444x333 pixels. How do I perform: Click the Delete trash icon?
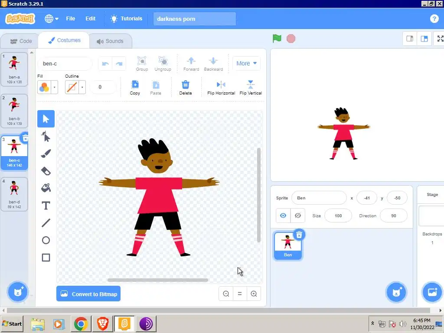[x=186, y=88]
